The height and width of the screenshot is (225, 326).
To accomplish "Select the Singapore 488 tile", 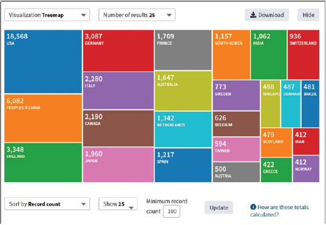I will tap(270, 104).
